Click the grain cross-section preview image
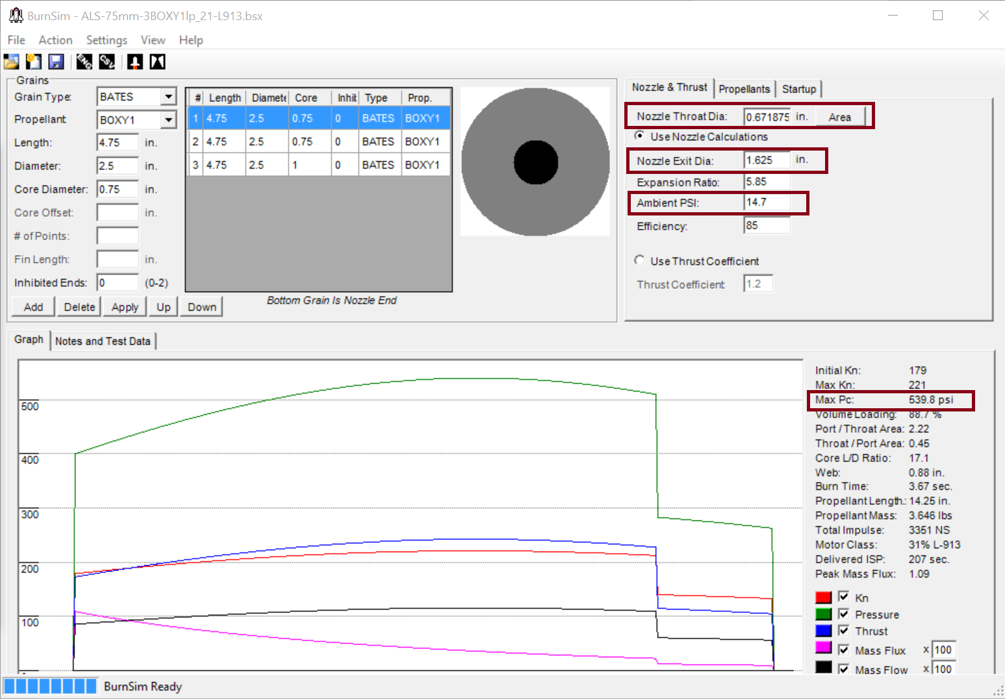 (535, 162)
